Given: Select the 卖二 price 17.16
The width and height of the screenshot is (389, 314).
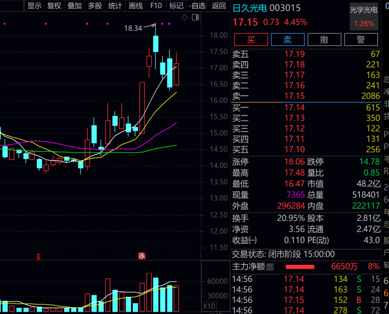Looking at the screenshot, I should click(295, 85).
